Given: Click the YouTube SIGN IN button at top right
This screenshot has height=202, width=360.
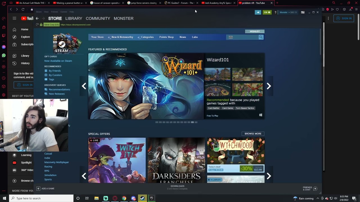Looking at the screenshot, I should point(344,19).
